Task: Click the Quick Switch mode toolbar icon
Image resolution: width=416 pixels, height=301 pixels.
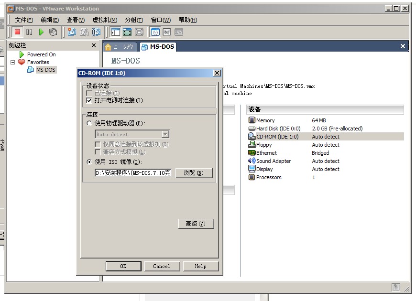Action: coord(139,32)
